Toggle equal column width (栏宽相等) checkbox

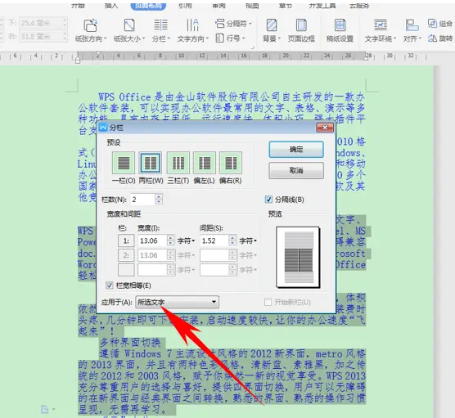pyautogui.click(x=110, y=285)
